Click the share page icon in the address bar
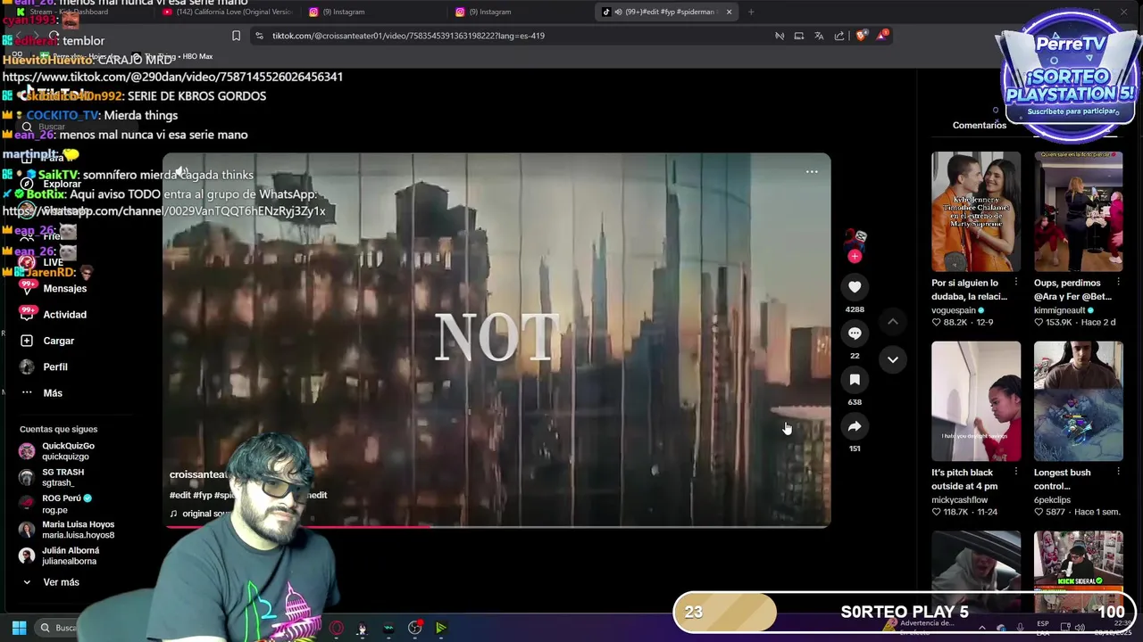1143x642 pixels. (x=839, y=36)
